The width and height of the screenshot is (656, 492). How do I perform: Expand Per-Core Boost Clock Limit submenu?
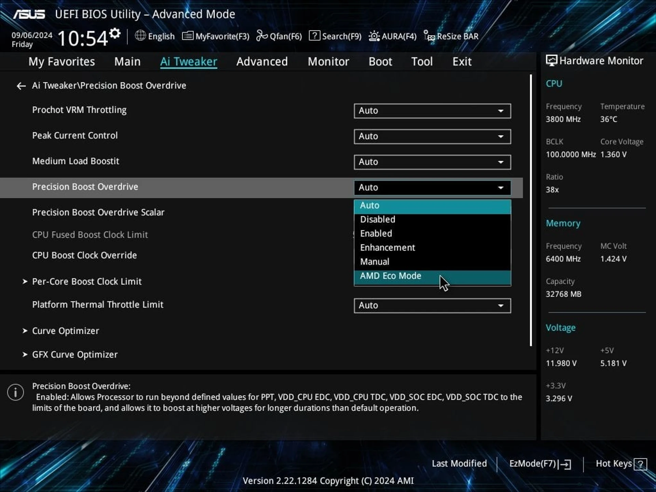pos(82,282)
